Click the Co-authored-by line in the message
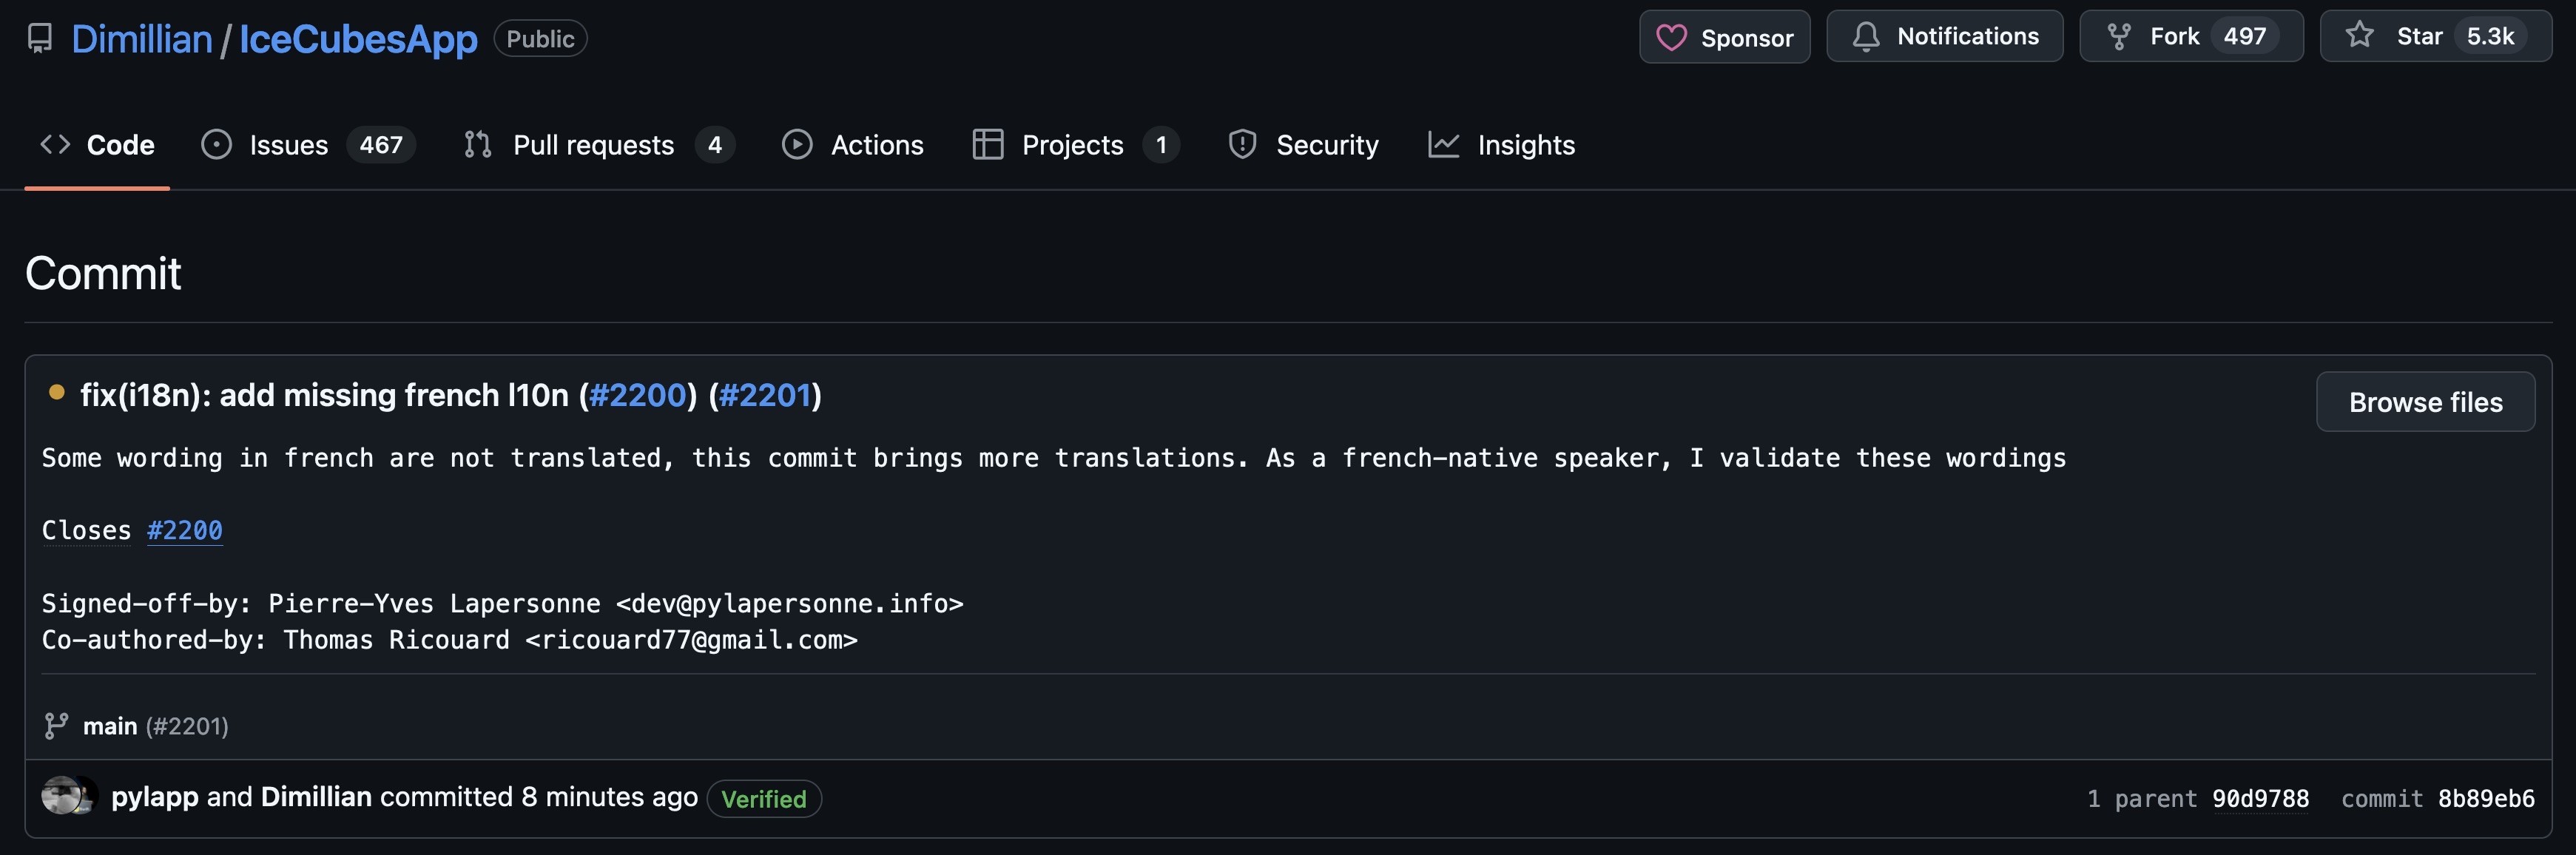Screen dimensions: 2576x855 click(450, 640)
